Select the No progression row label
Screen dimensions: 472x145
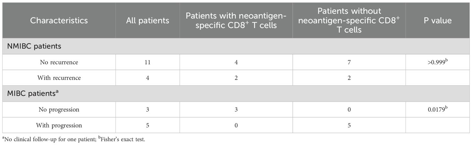tap(59, 109)
